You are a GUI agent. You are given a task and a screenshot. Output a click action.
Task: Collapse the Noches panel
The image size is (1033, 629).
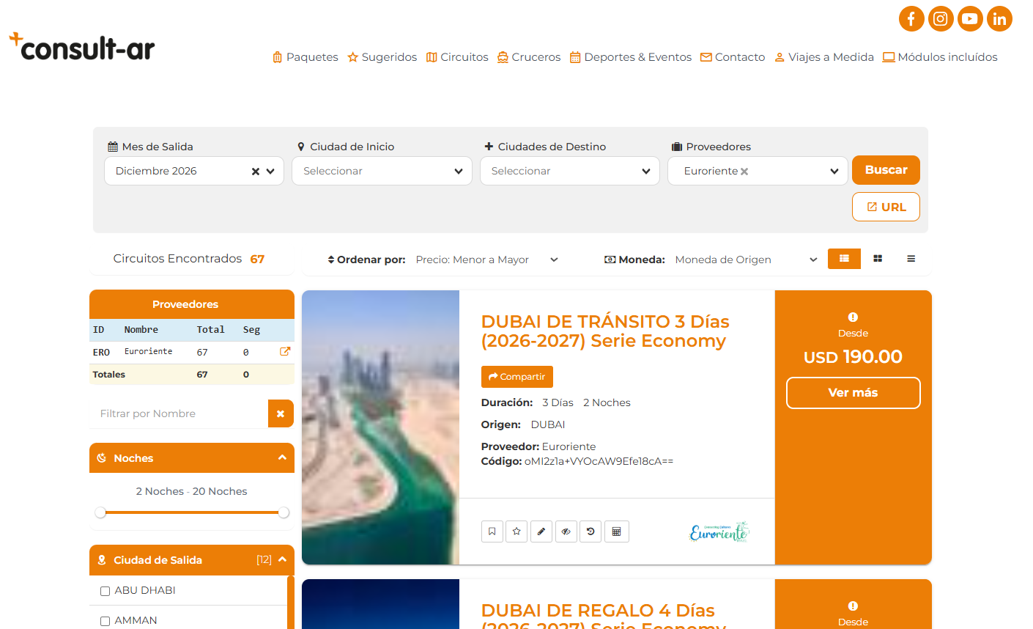[282, 457]
